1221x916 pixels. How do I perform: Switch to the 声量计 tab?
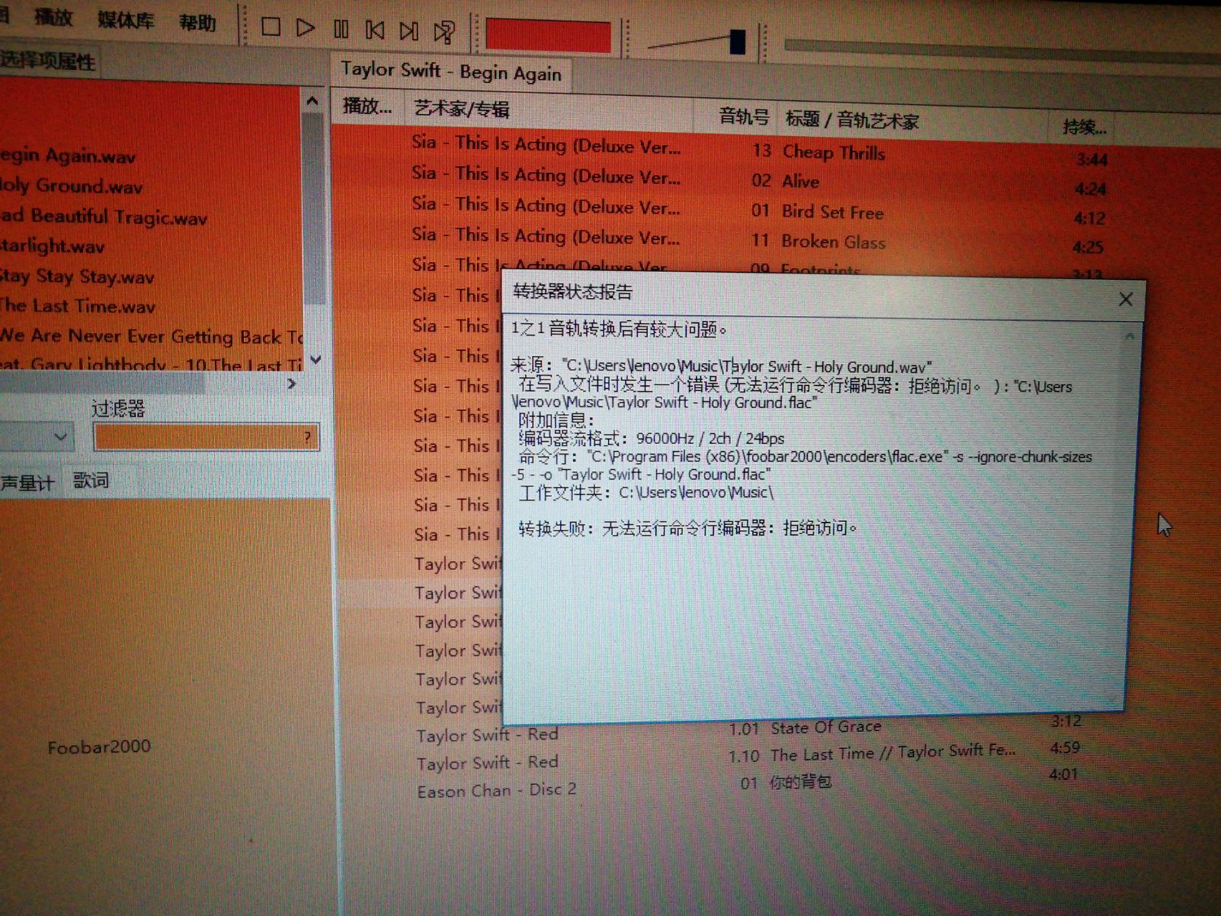[x=27, y=483]
